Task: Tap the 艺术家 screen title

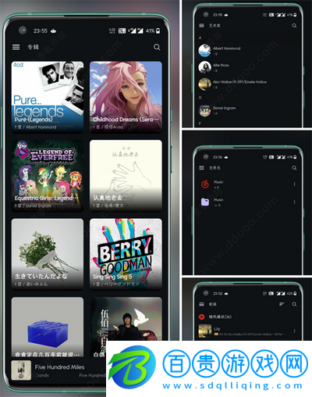Action: point(214,26)
